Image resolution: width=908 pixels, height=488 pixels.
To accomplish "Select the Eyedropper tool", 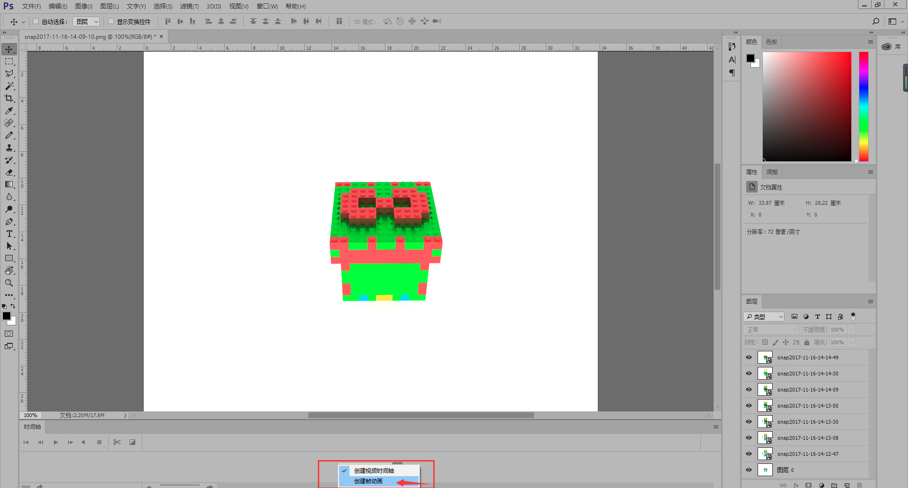I will pos(9,111).
